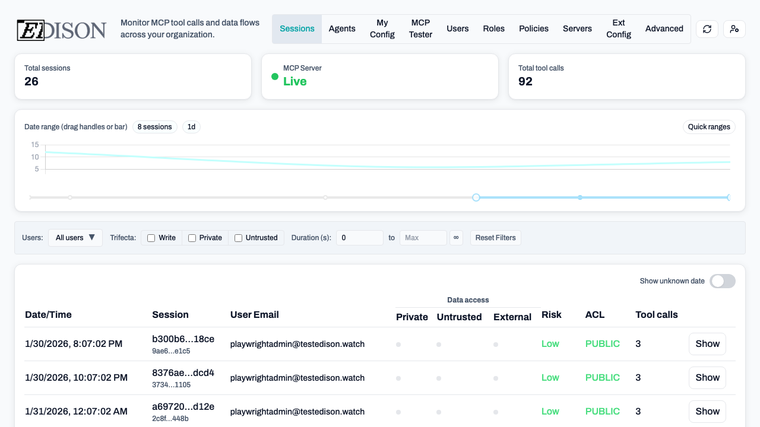Open the All users dropdown
The width and height of the screenshot is (760, 427).
pos(75,237)
